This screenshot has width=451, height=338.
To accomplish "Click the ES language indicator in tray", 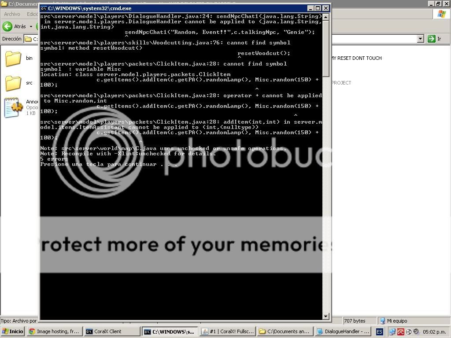I will 379,331.
